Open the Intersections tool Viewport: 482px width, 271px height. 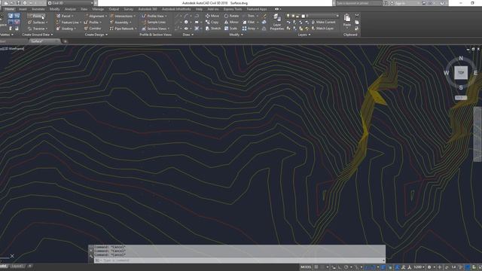coord(122,16)
